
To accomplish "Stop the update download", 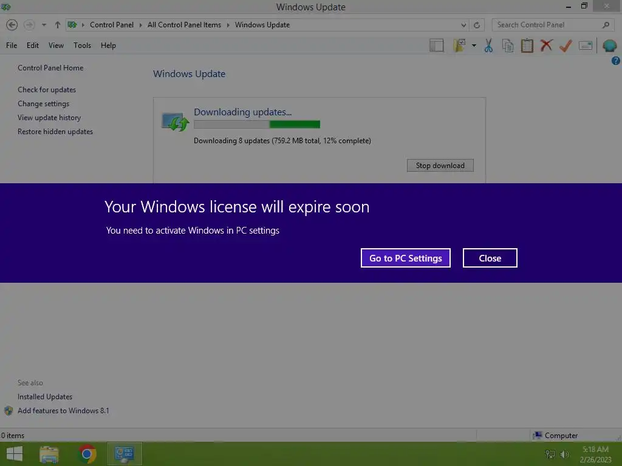I will (x=440, y=165).
